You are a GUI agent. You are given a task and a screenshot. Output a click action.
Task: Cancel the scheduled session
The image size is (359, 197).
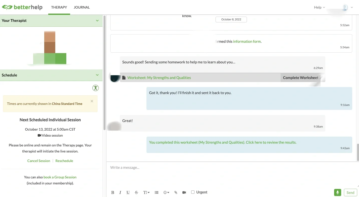click(x=39, y=161)
